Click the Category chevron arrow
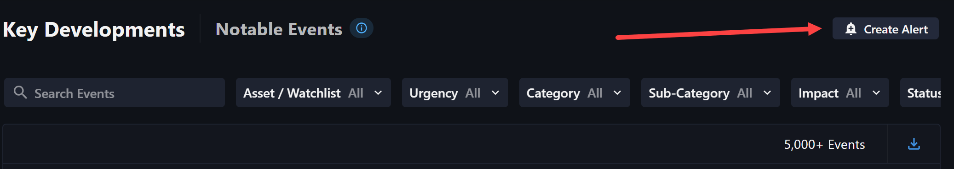954x169 pixels. pyautogui.click(x=617, y=93)
